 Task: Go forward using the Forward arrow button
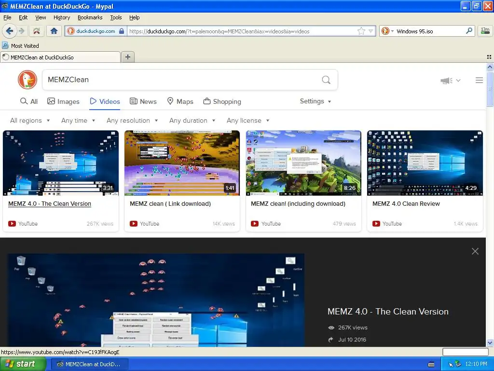click(x=22, y=31)
